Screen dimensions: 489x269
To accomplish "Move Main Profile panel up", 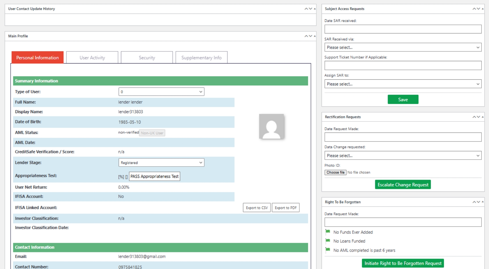I will (306, 36).
